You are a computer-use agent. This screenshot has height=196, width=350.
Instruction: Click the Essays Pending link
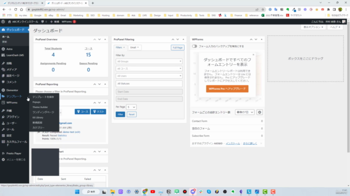89,63
